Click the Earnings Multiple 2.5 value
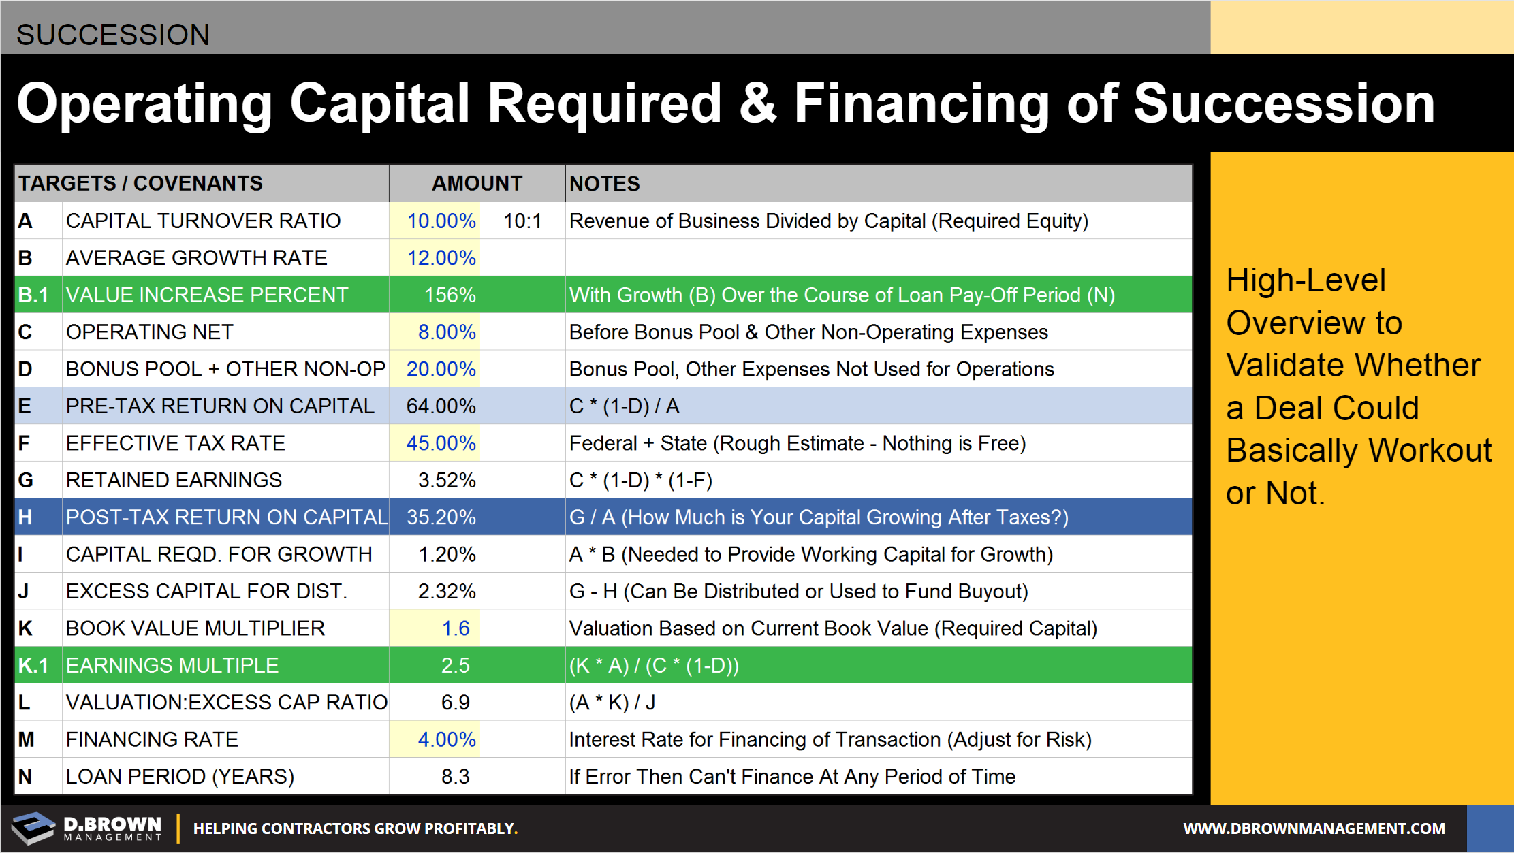This screenshot has height=853, width=1514. (455, 665)
